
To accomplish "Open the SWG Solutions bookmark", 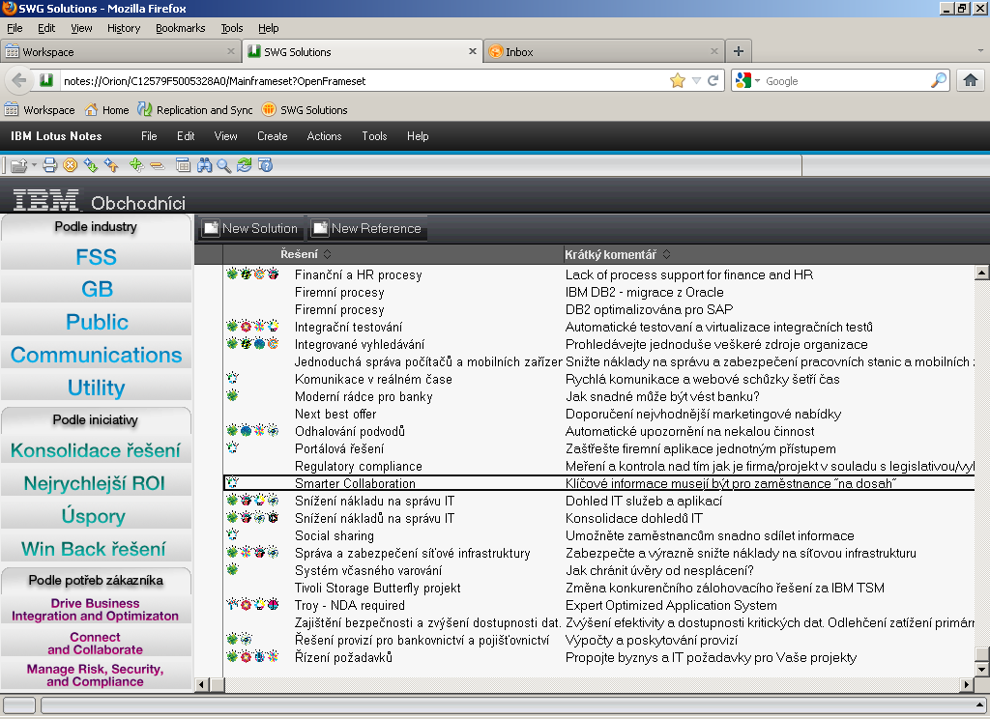I will click(x=305, y=110).
